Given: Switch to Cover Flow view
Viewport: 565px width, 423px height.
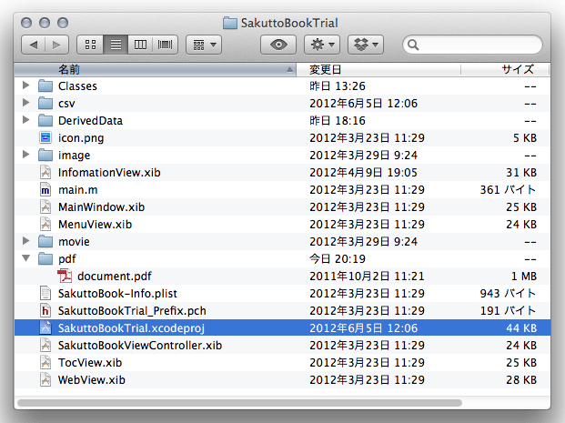Looking at the screenshot, I should [x=165, y=45].
